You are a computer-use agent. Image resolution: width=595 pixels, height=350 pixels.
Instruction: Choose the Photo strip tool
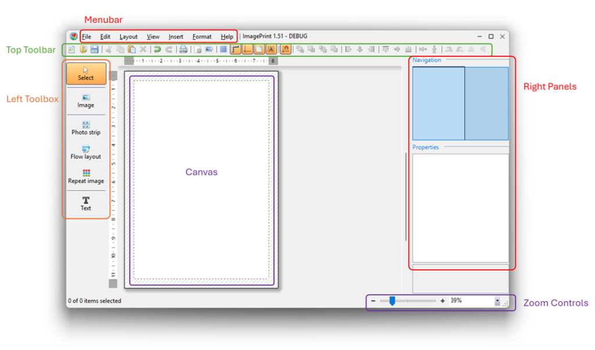click(85, 128)
